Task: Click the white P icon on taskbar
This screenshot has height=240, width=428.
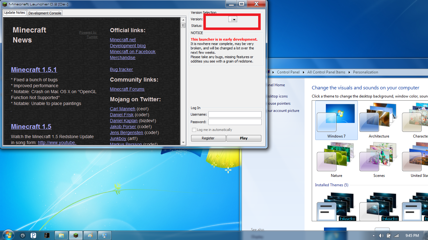Action: coord(34,235)
